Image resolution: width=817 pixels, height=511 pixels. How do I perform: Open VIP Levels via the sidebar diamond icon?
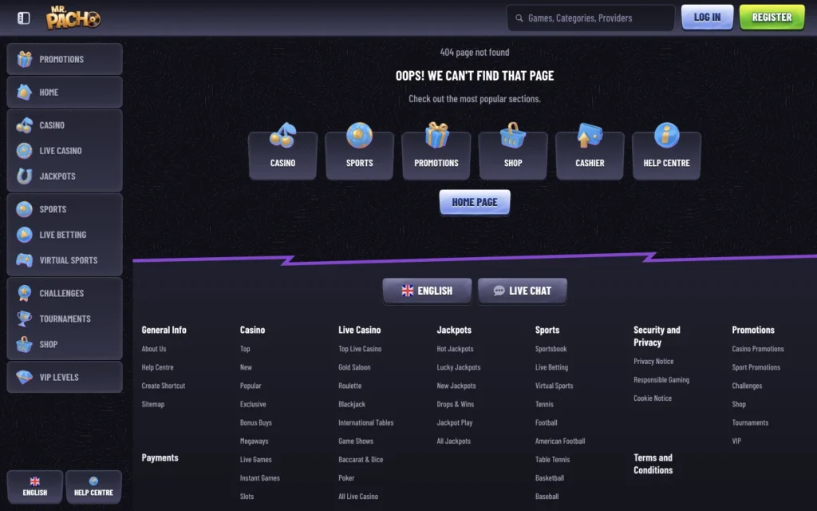coord(25,377)
